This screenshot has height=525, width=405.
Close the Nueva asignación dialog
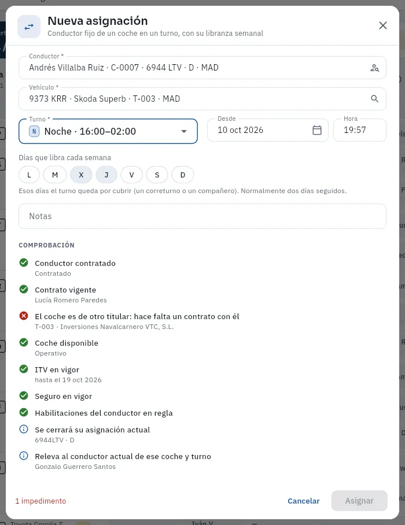(x=383, y=25)
